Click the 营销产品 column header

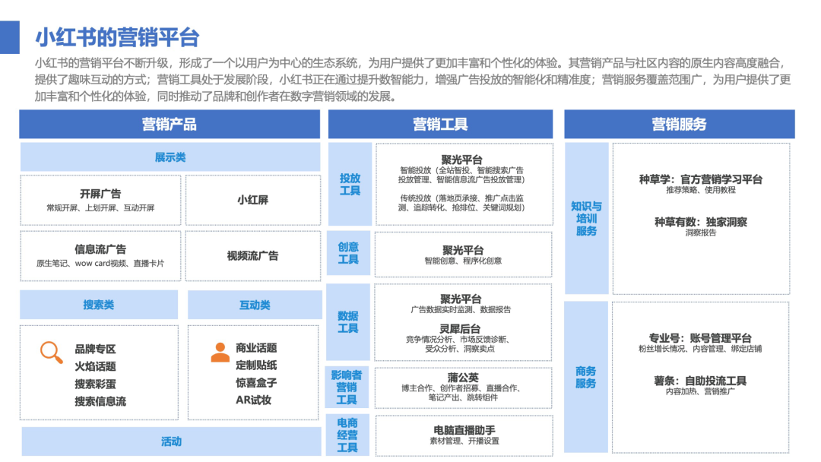(x=170, y=125)
